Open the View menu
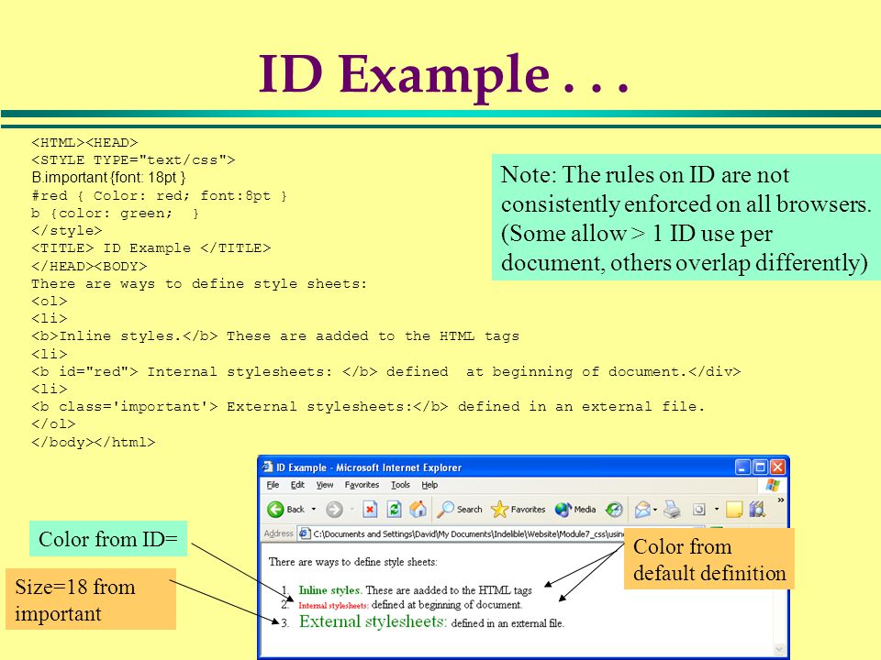Screen dimensions: 881x660 coord(325,485)
